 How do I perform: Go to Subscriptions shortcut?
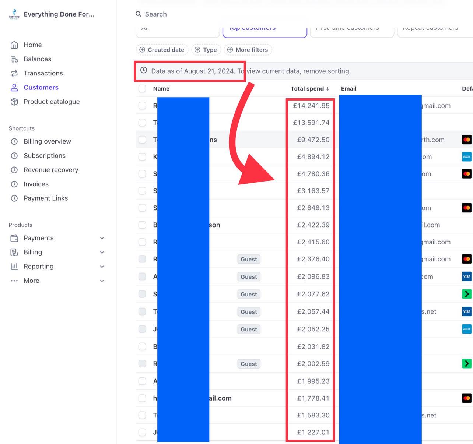45,156
